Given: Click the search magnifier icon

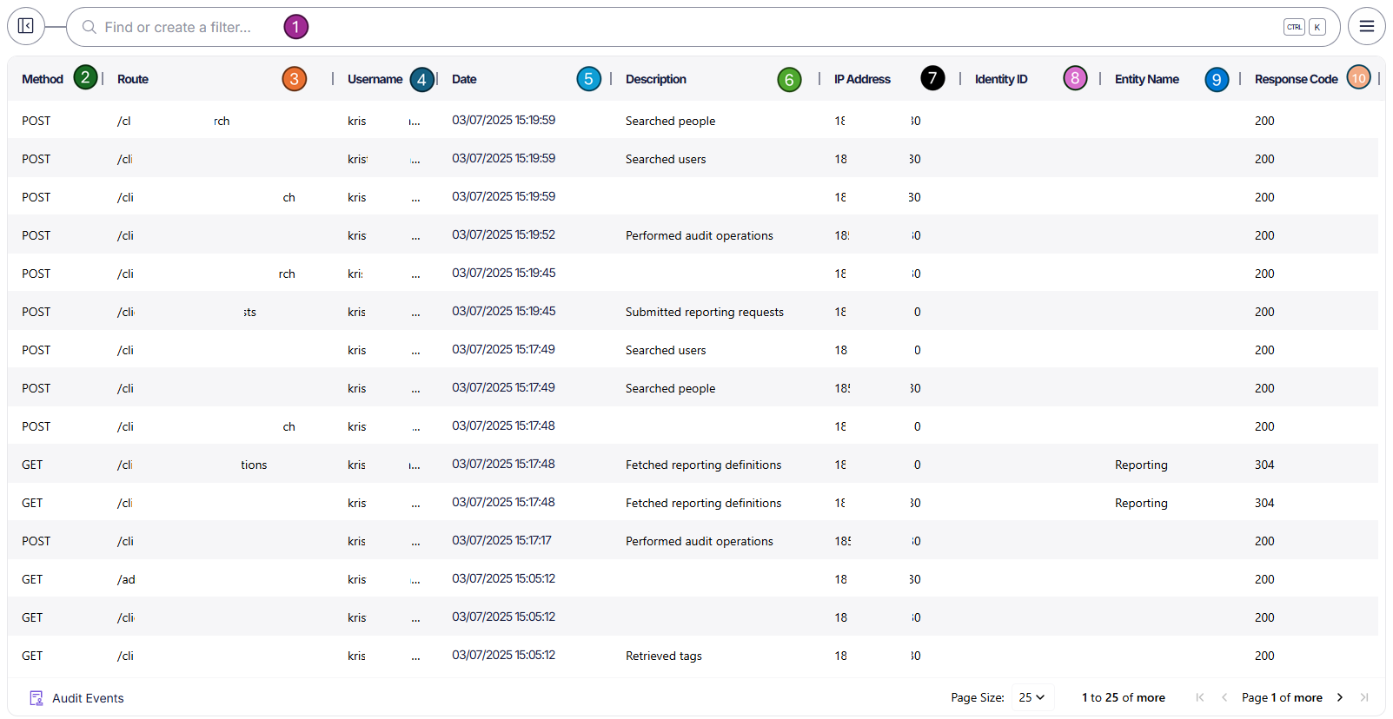Looking at the screenshot, I should tap(89, 27).
